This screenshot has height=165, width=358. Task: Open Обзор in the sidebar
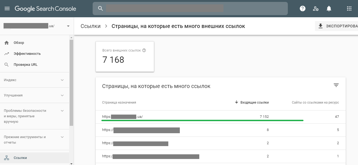pos(19,43)
